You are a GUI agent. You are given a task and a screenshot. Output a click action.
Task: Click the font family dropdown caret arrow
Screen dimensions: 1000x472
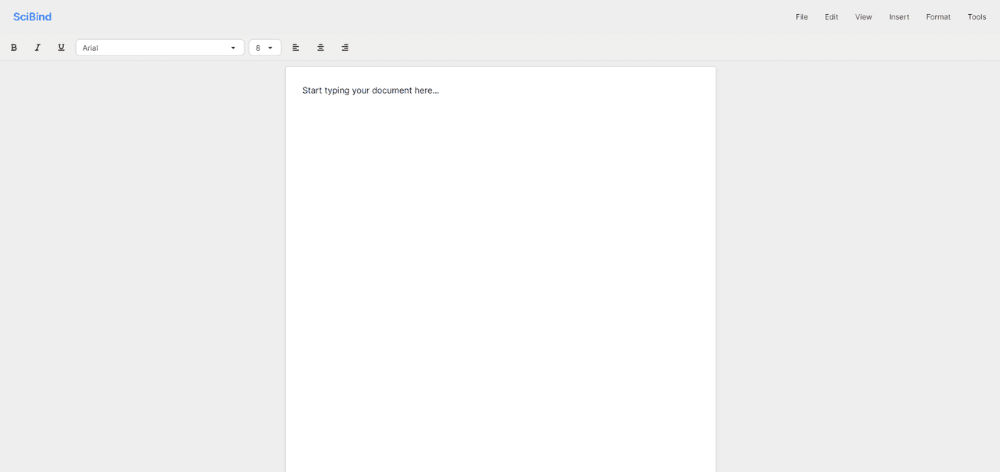pyautogui.click(x=233, y=48)
